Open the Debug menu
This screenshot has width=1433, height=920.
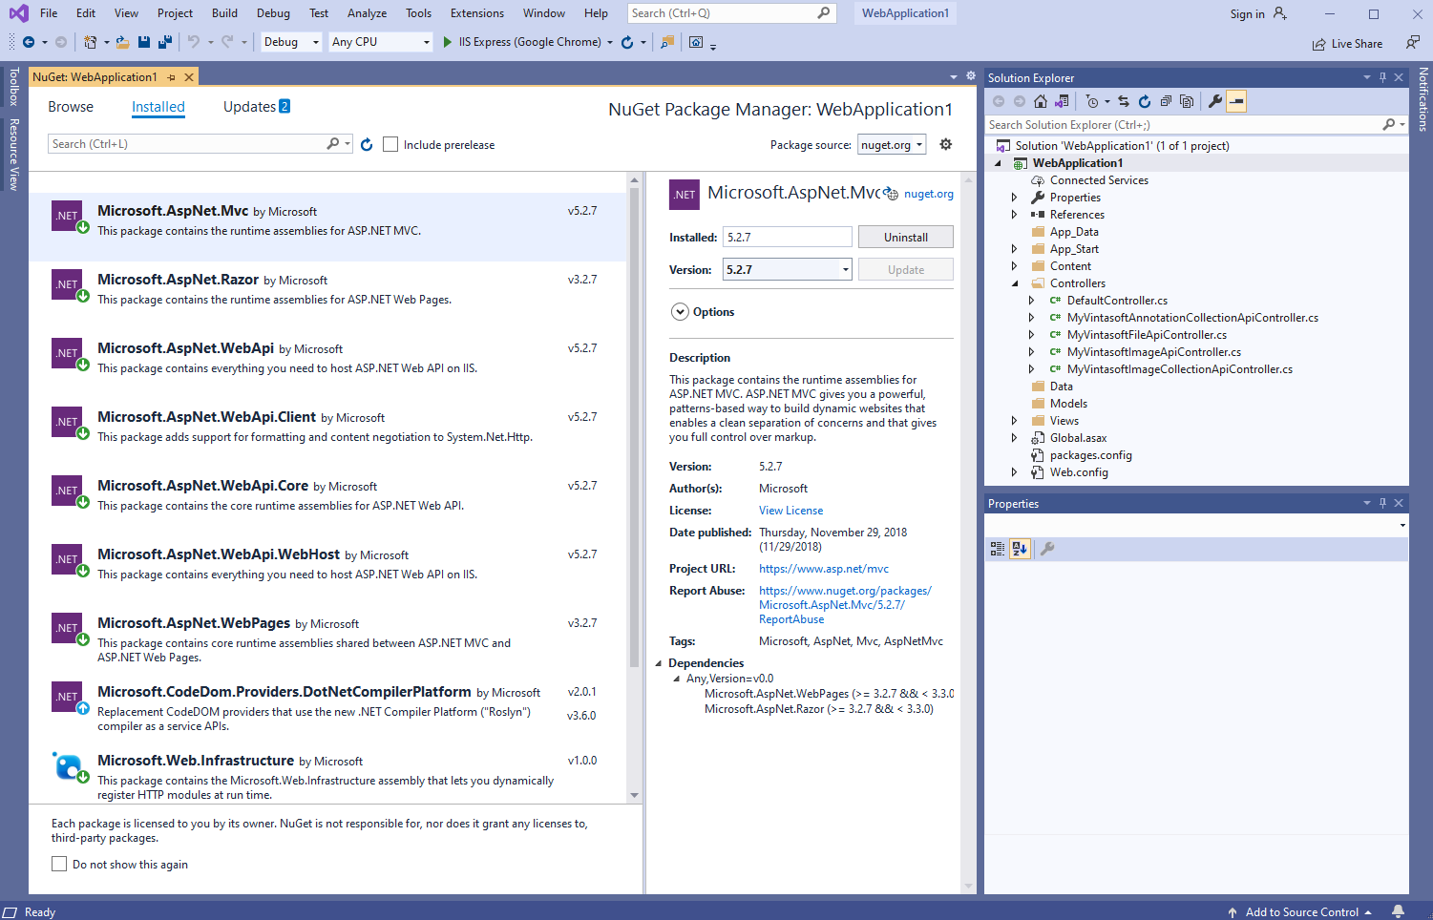(273, 13)
